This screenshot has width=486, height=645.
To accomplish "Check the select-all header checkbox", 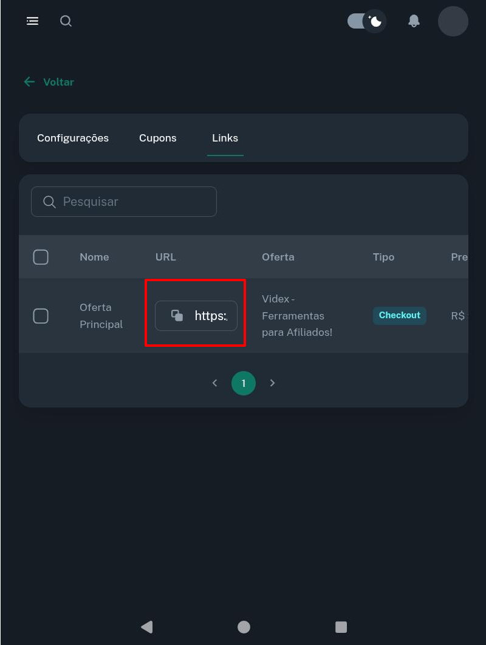I will (x=41, y=257).
